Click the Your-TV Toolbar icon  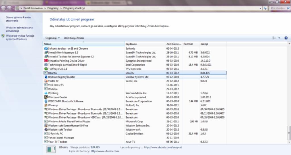click(x=46, y=142)
